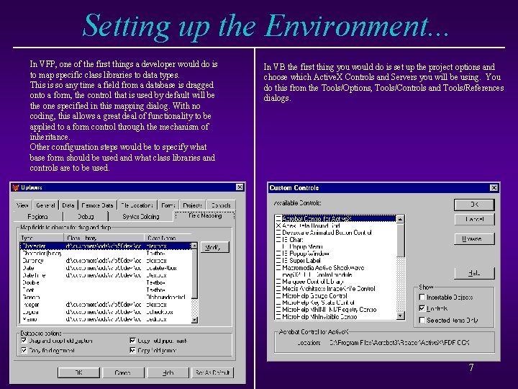Click Cancel in the Options dialog
The image size is (518, 389).
click(123, 372)
